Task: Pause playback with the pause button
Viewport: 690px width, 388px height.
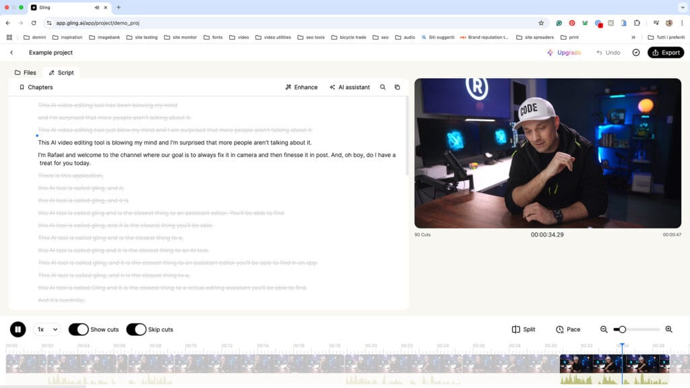Action: (18, 329)
